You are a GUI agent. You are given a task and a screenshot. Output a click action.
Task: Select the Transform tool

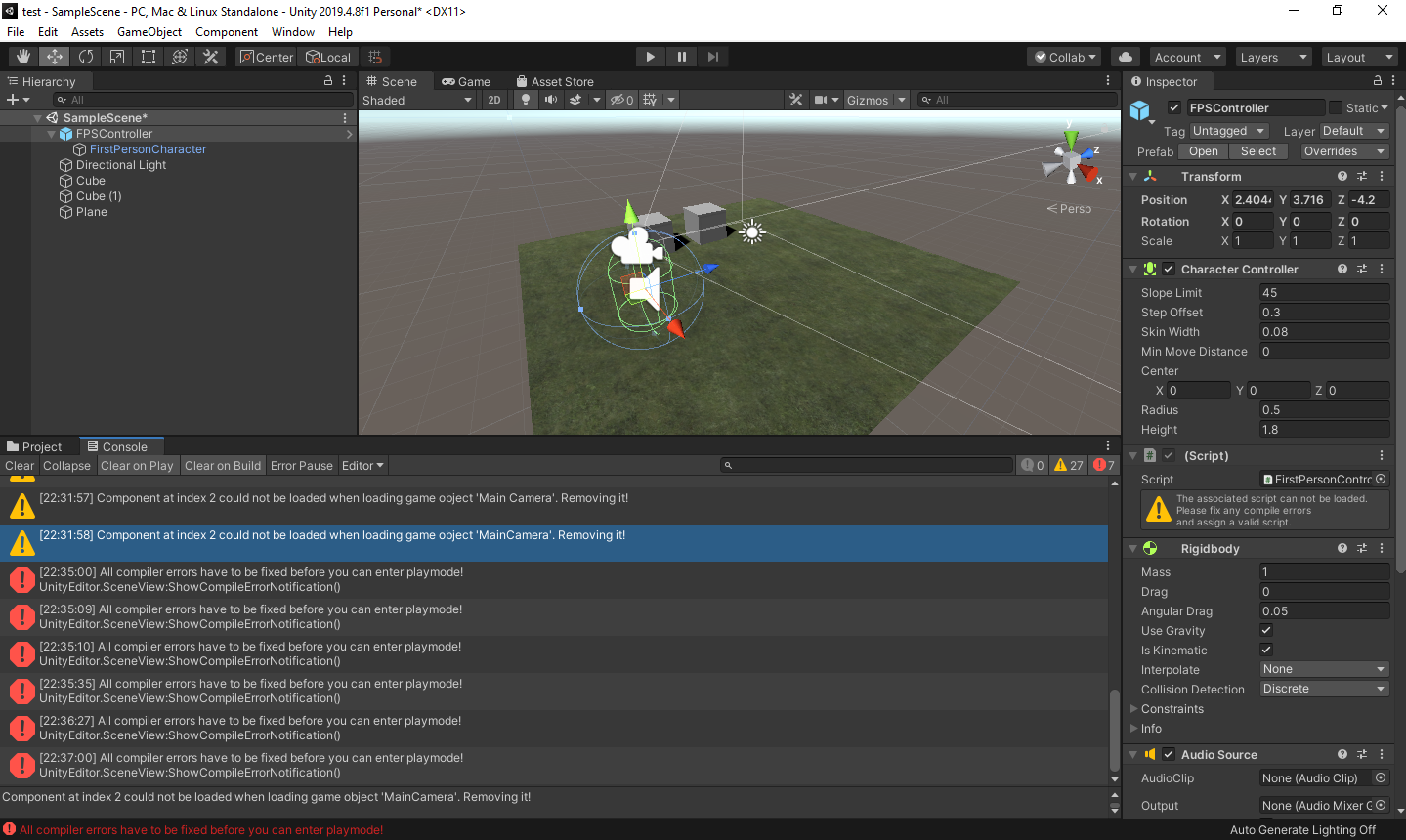pyautogui.click(x=180, y=57)
